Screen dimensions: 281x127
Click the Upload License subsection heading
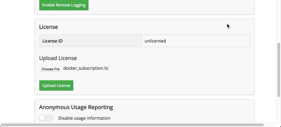(x=58, y=58)
